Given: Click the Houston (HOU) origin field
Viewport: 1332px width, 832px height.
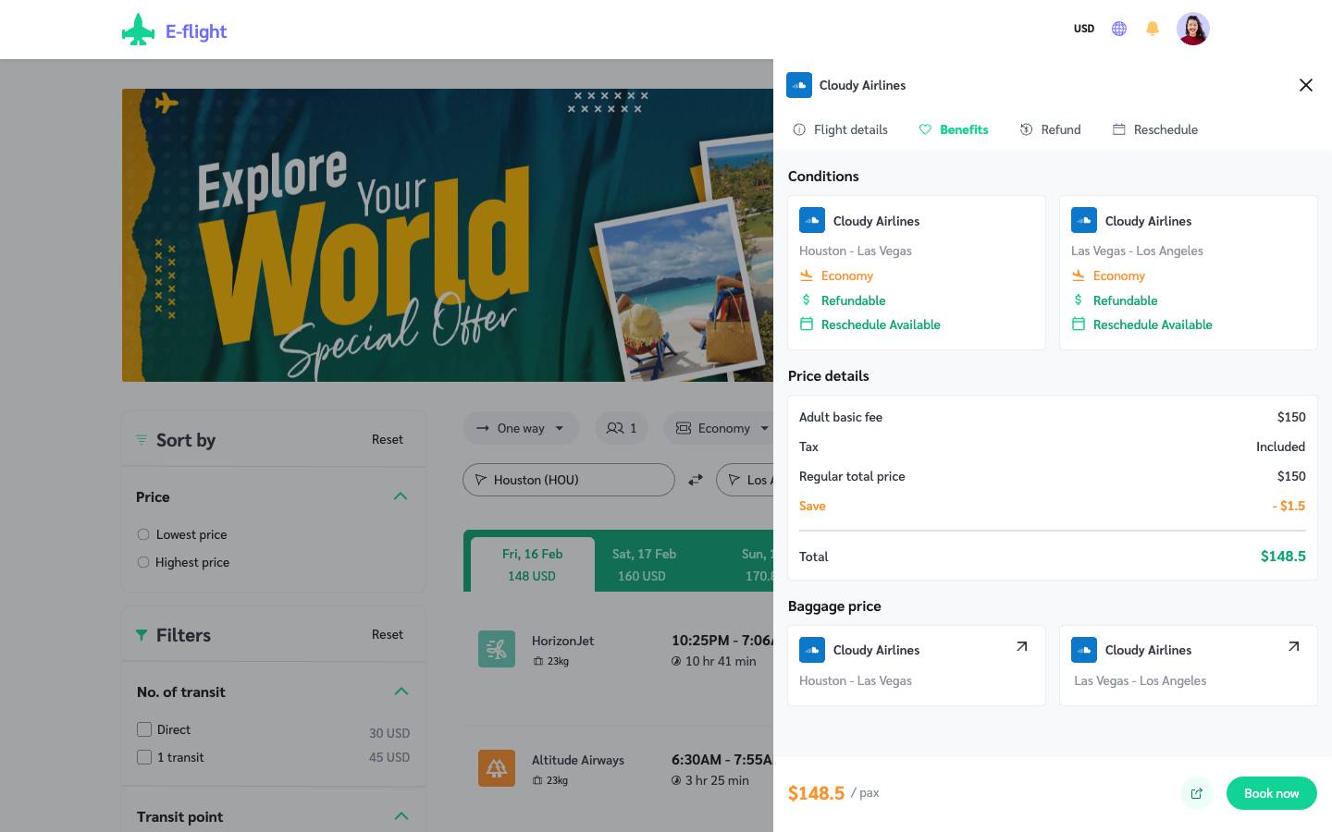Looking at the screenshot, I should pyautogui.click(x=568, y=480).
